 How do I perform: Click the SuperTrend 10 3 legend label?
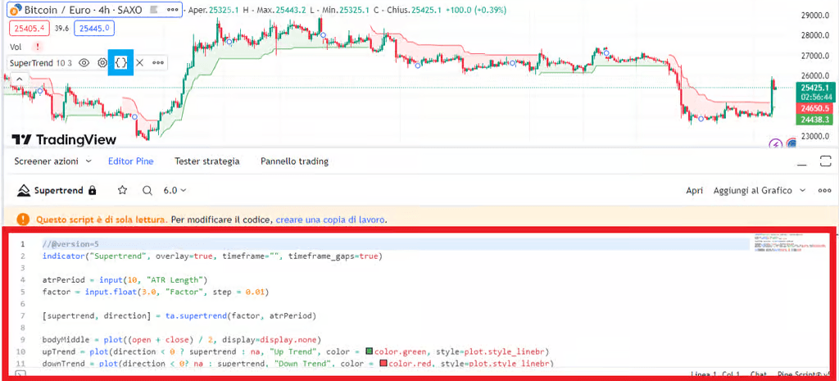(x=41, y=62)
